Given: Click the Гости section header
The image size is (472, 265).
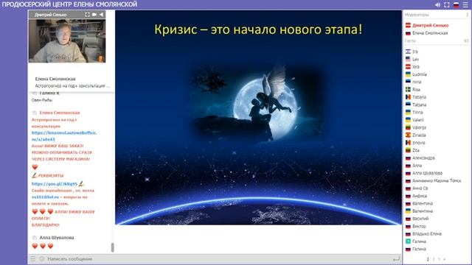Looking at the screenshot, I should [410, 41].
